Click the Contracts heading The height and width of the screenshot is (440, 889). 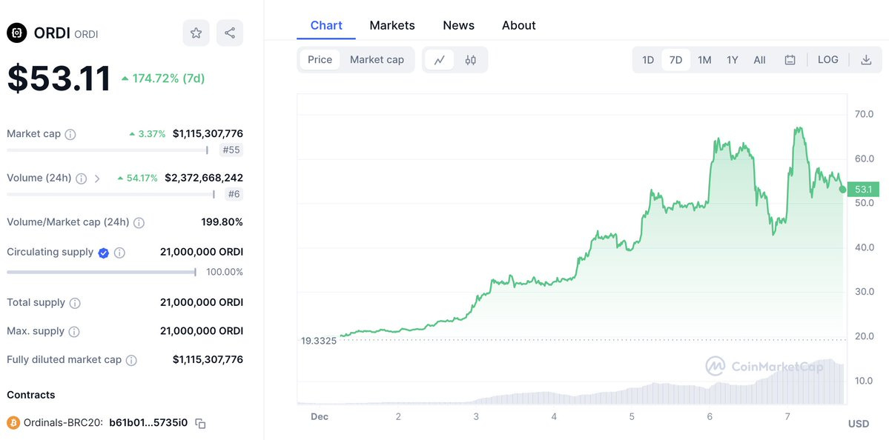coord(31,395)
